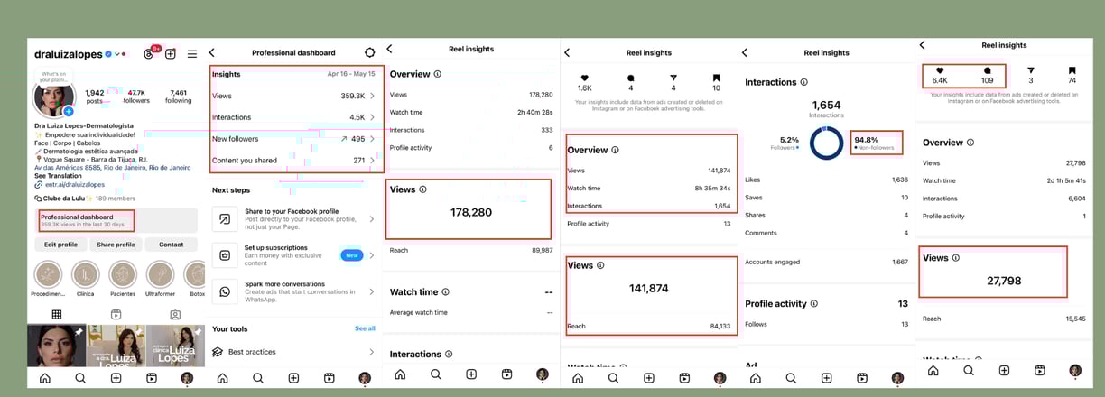This screenshot has width=1105, height=397.
Task: Tap the interactions donut chart
Action: point(826,143)
